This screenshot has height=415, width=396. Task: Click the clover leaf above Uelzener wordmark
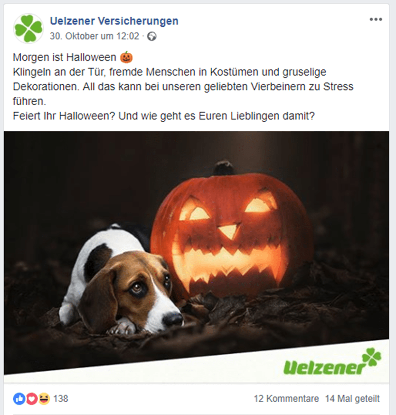pyautogui.click(x=372, y=357)
